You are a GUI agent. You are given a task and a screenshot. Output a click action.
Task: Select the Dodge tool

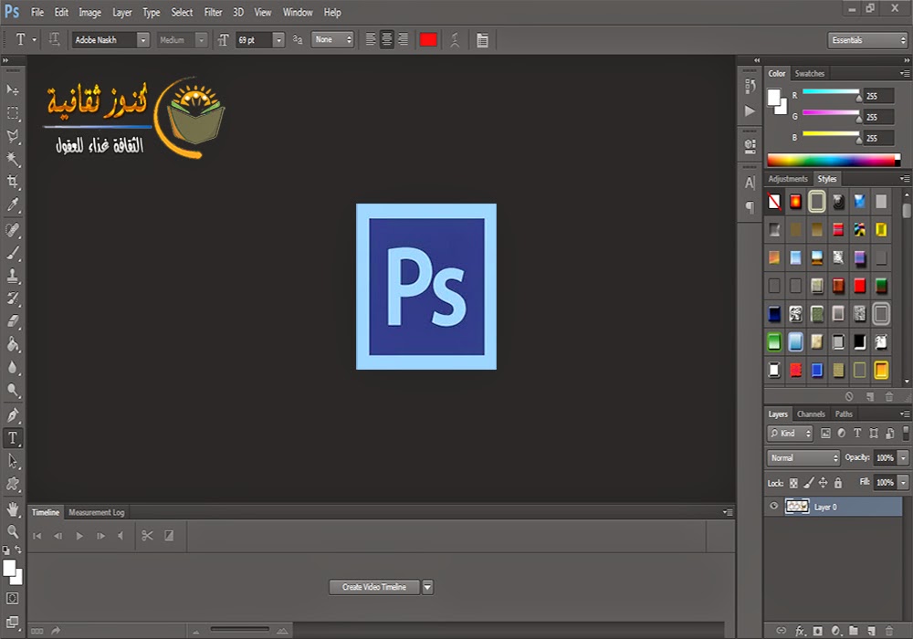(x=13, y=390)
